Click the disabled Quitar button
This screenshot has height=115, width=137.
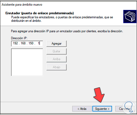56,51
